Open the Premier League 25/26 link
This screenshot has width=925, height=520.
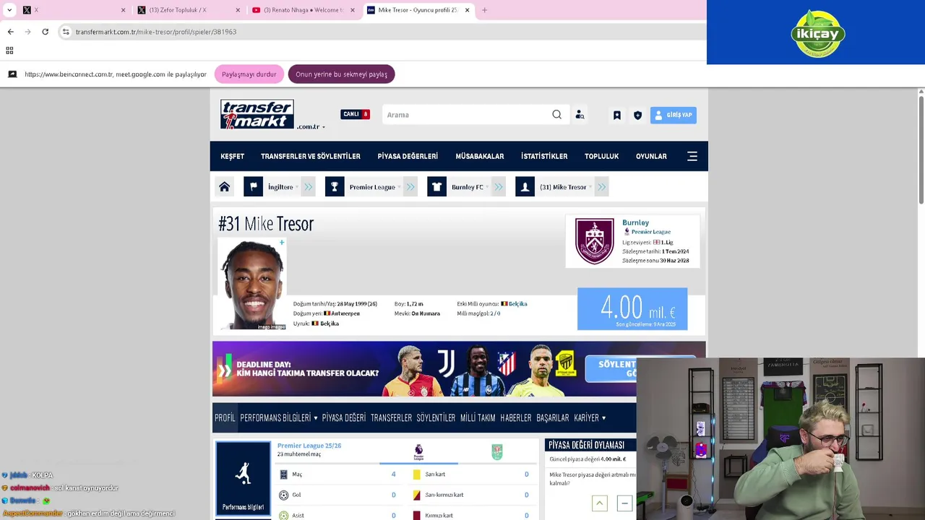click(x=309, y=446)
